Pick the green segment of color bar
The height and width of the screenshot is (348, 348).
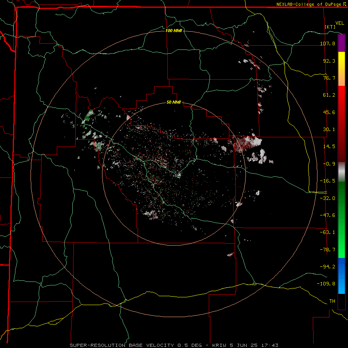click(x=341, y=220)
